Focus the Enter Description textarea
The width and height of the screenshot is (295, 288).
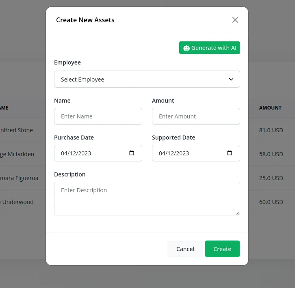click(x=147, y=199)
